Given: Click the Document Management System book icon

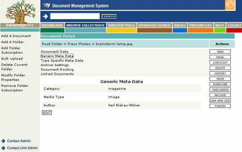Looking at the screenshot, I should click(47, 5).
